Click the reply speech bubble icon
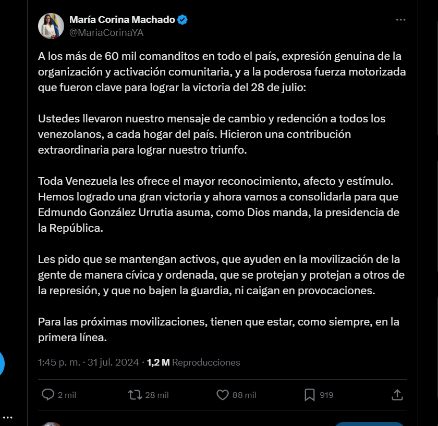Image resolution: width=438 pixels, height=426 pixels. click(x=48, y=395)
